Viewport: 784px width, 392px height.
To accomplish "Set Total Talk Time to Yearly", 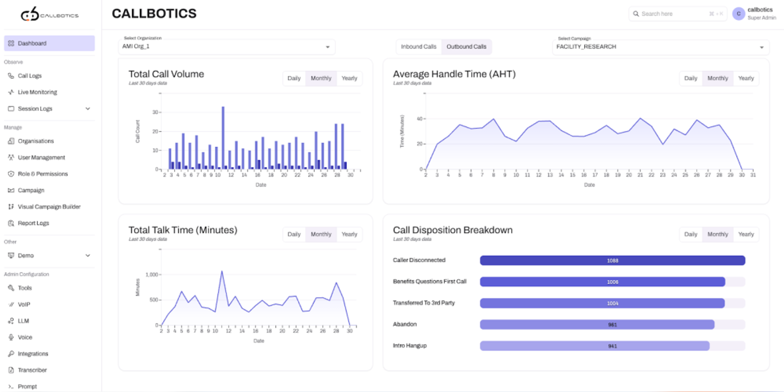I will coord(350,234).
